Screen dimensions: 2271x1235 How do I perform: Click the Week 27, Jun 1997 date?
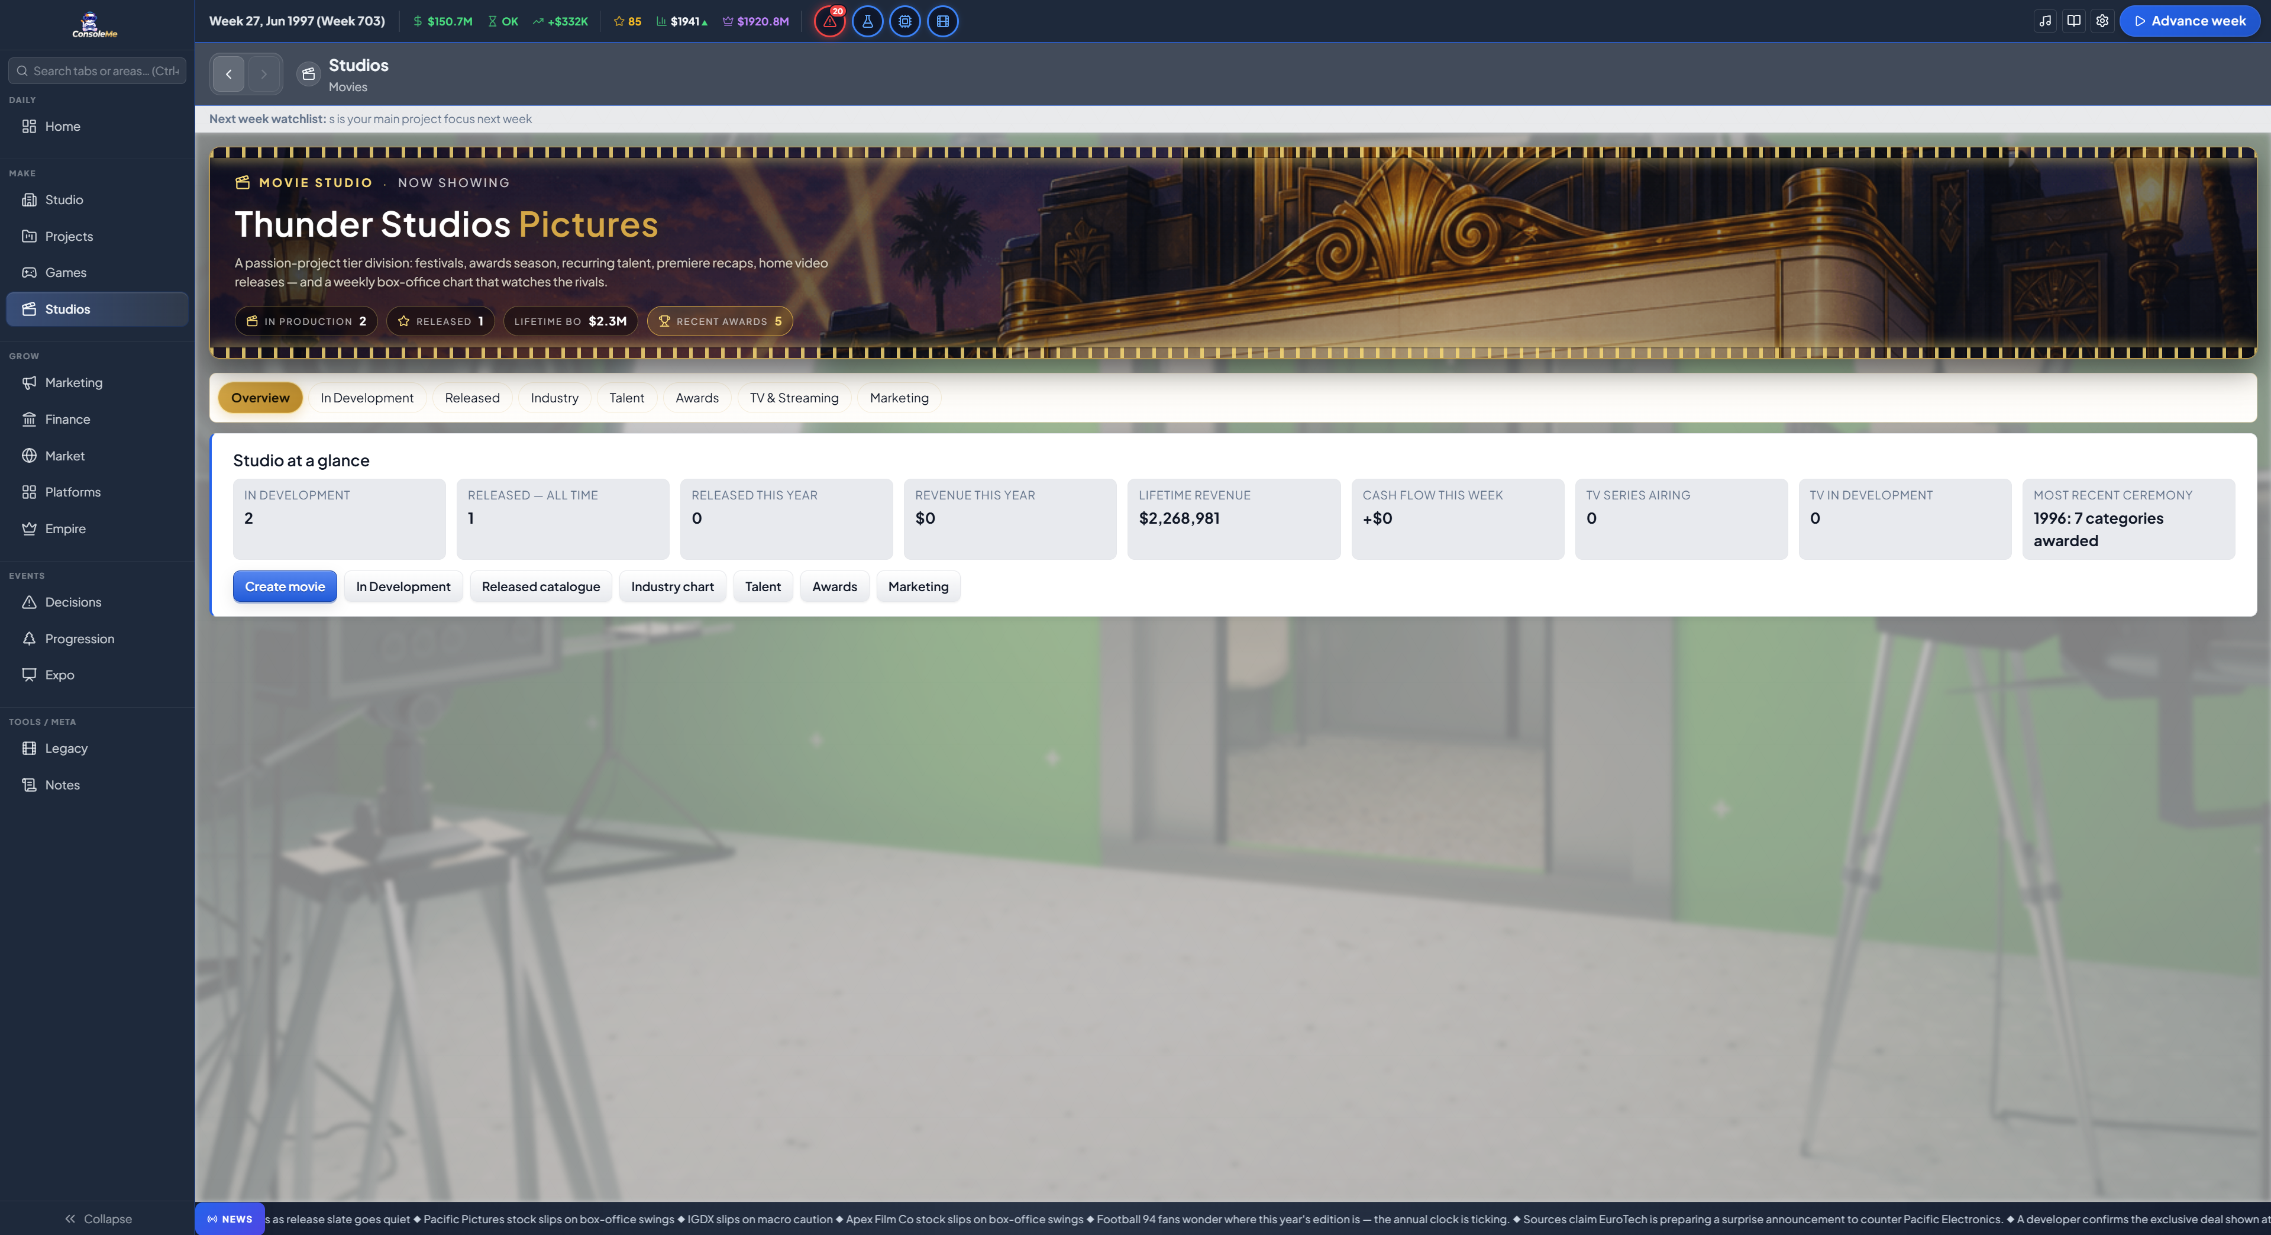(x=297, y=21)
